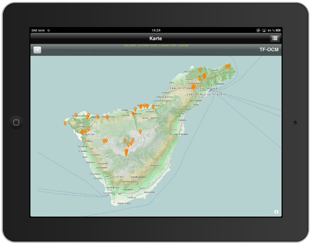Tap the Wi-Fi status icon
The height and width of the screenshot is (245, 311).
tap(49, 30)
